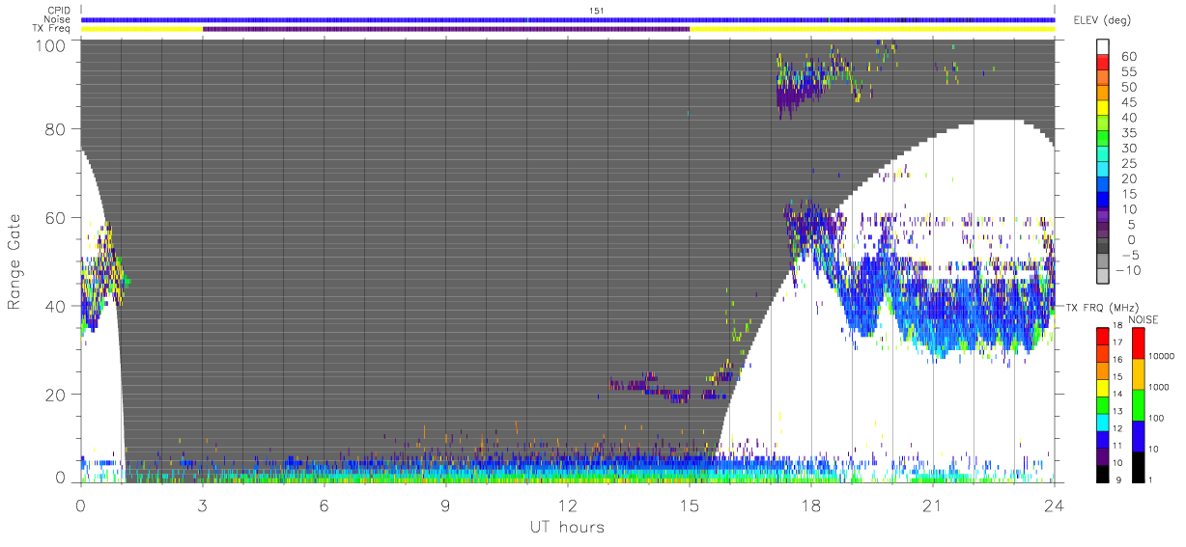This screenshot has width=1186, height=547.
Task: Click the 55 label on ELEV scale
Action: coord(1130,71)
